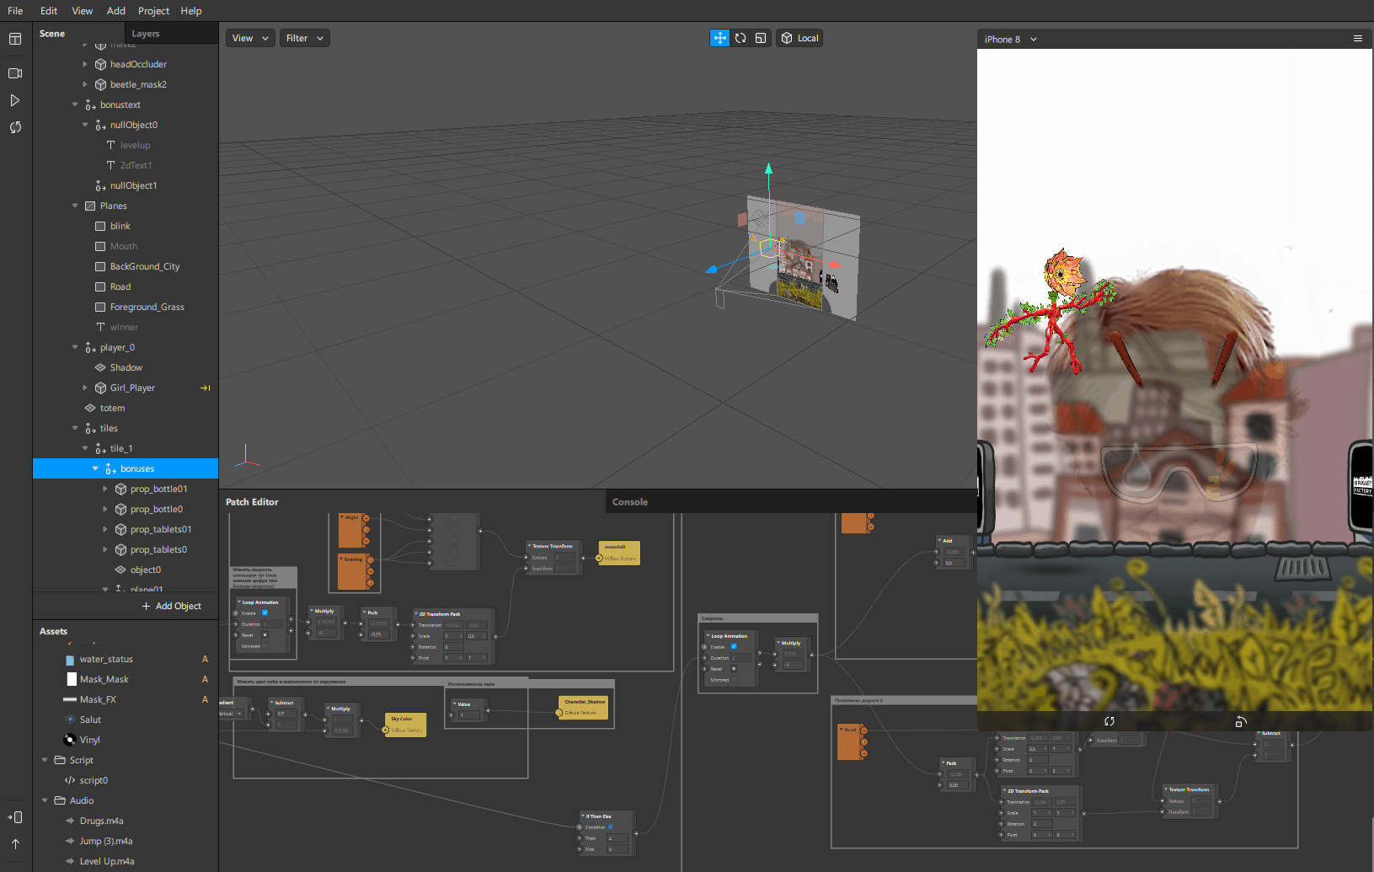This screenshot has width=1374, height=872.
Task: Open the workspace layout icon in left sidebar
Action: click(x=15, y=39)
